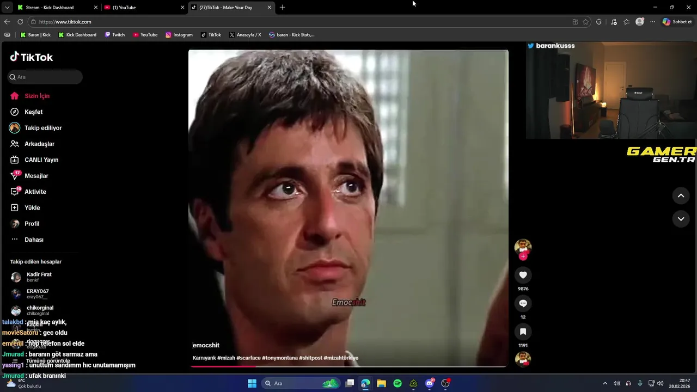Seek in the video progress bar
The height and width of the screenshot is (392, 697).
pos(348,366)
